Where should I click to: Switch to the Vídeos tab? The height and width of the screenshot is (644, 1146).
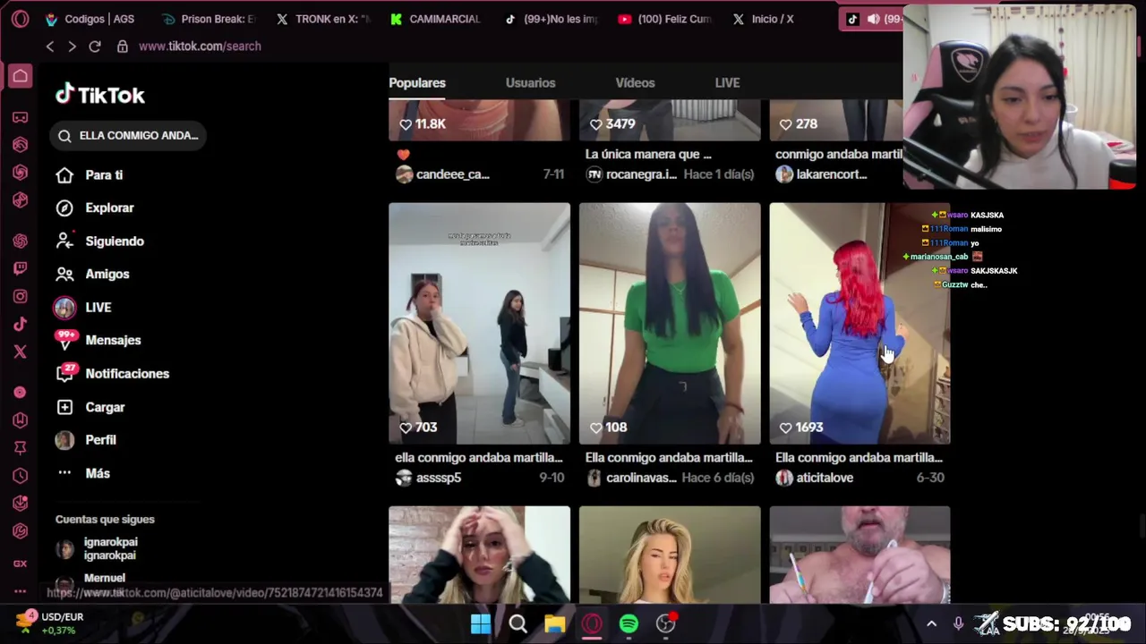[x=635, y=82]
